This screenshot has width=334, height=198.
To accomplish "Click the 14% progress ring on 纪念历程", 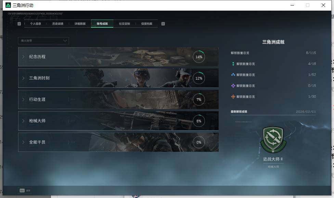I will click(x=199, y=57).
